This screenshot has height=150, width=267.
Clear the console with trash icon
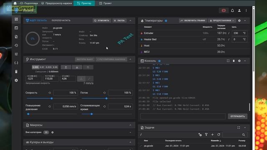tap(234, 61)
